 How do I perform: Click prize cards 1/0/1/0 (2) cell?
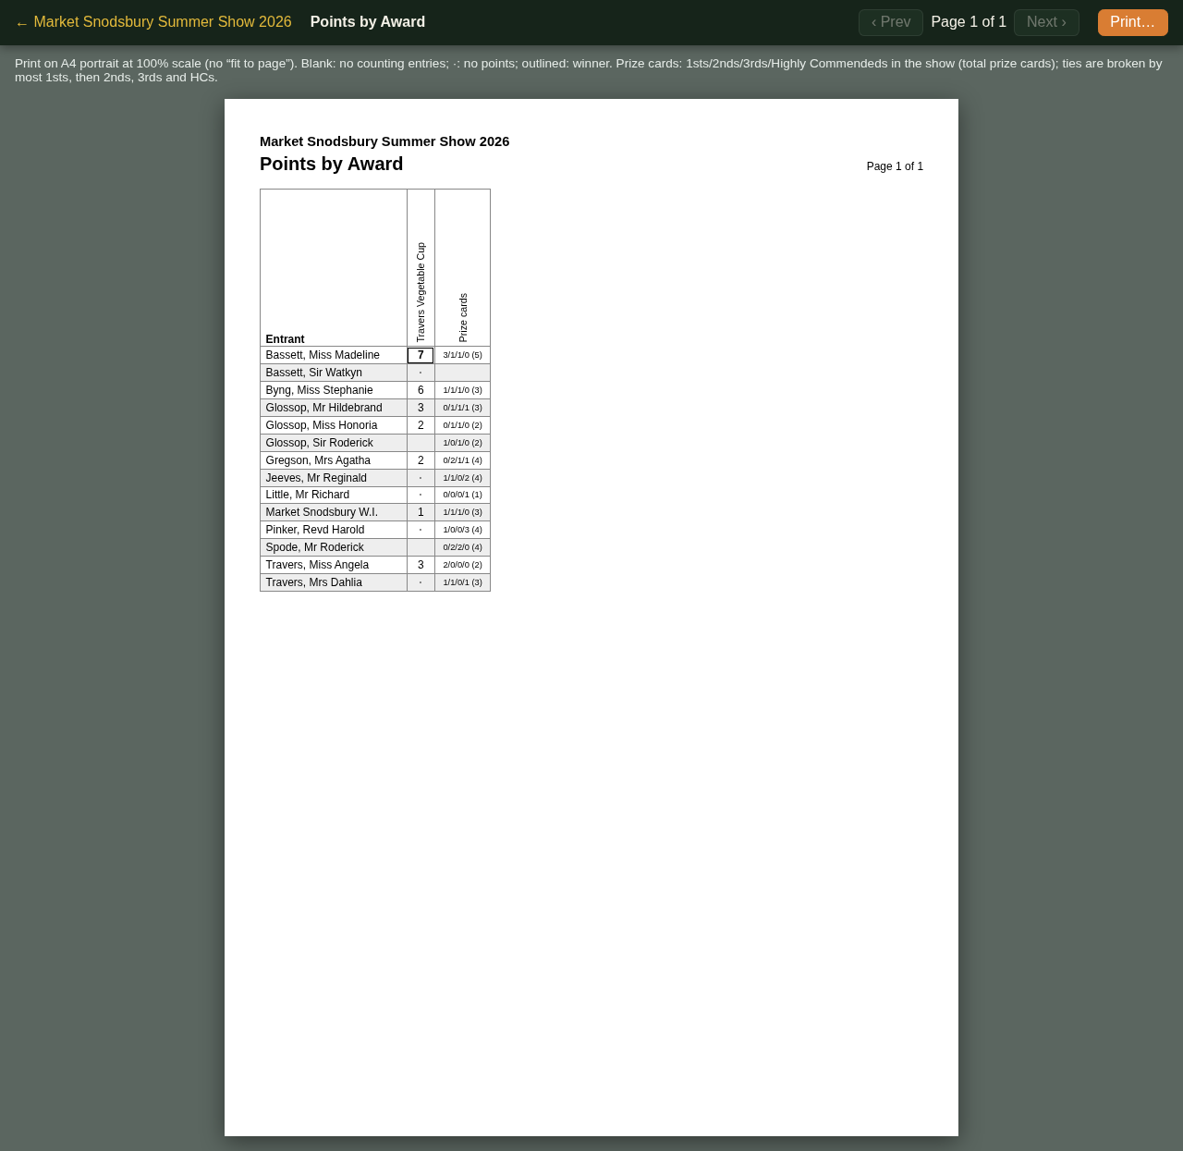(x=463, y=443)
